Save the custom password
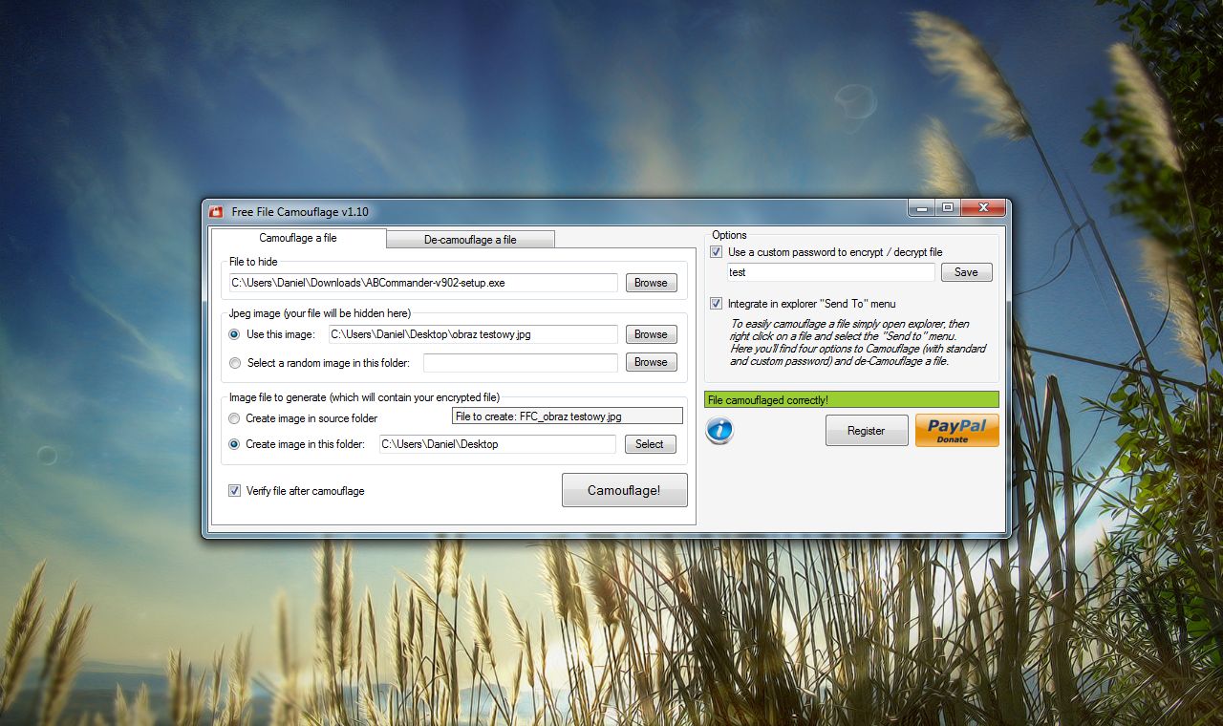Viewport: 1223px width, 726px height. (966, 272)
